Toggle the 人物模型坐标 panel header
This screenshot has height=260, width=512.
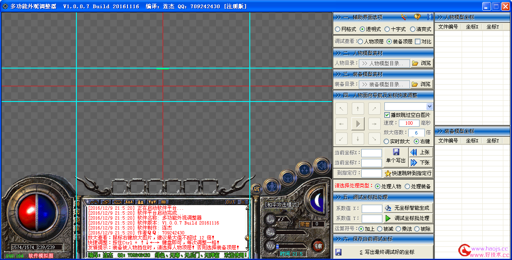pos(472,17)
